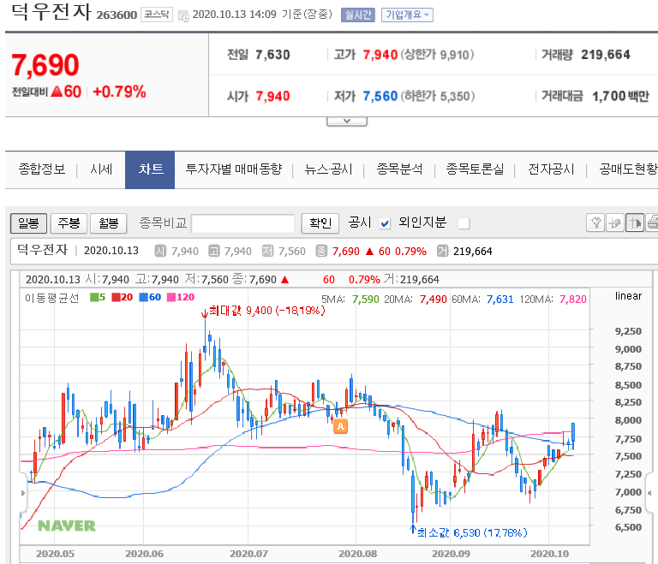
Task: Toggle the crosshair cursor tool icon
Action: pos(635,223)
